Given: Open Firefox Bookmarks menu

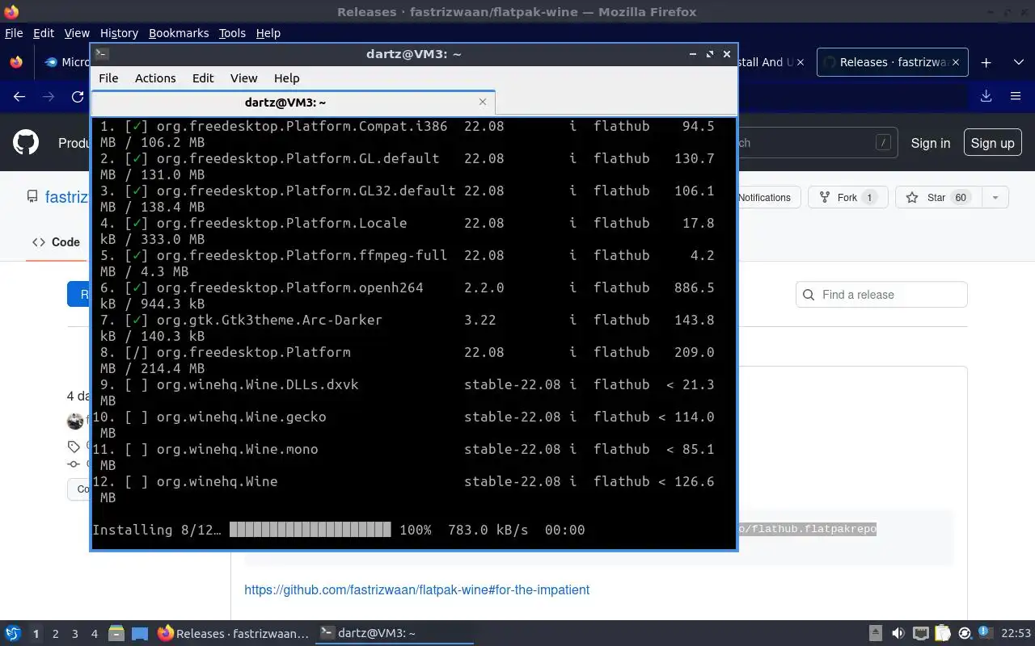Looking at the screenshot, I should (x=179, y=33).
